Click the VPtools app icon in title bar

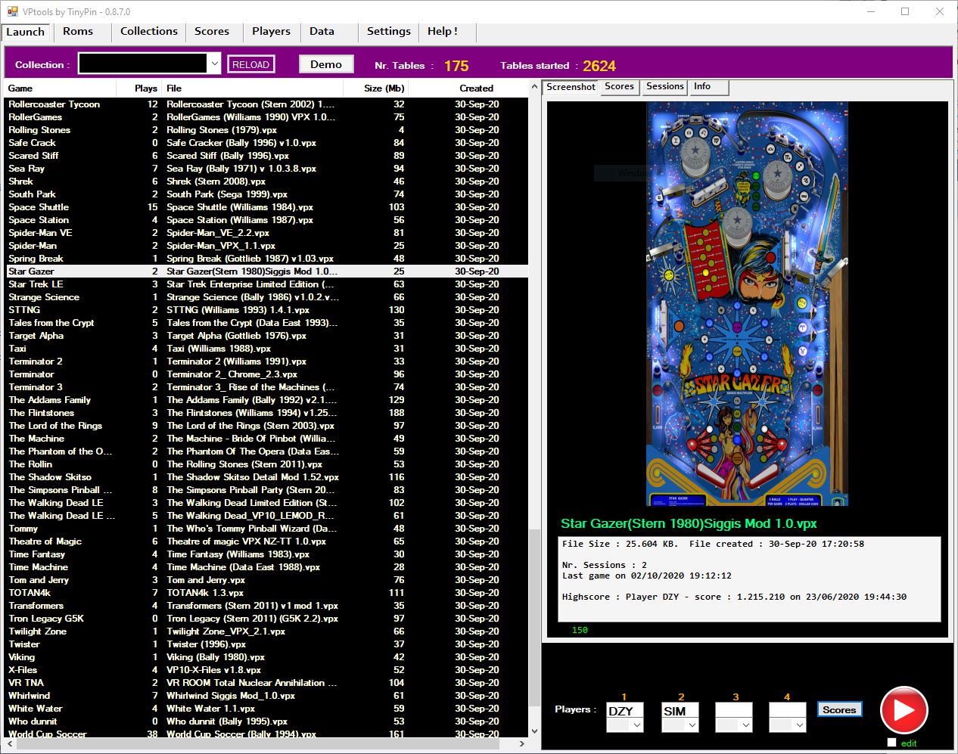point(12,11)
